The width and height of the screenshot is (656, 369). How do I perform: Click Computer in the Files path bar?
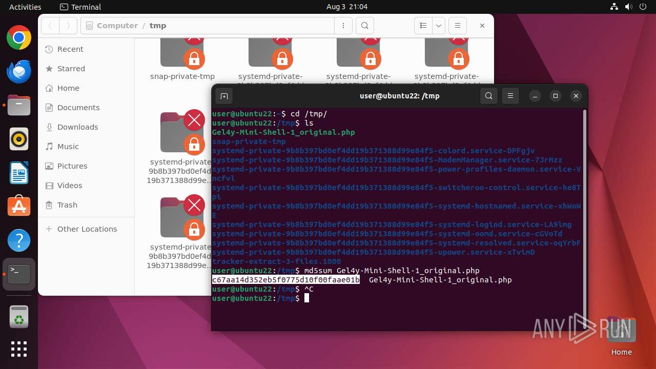117,26
